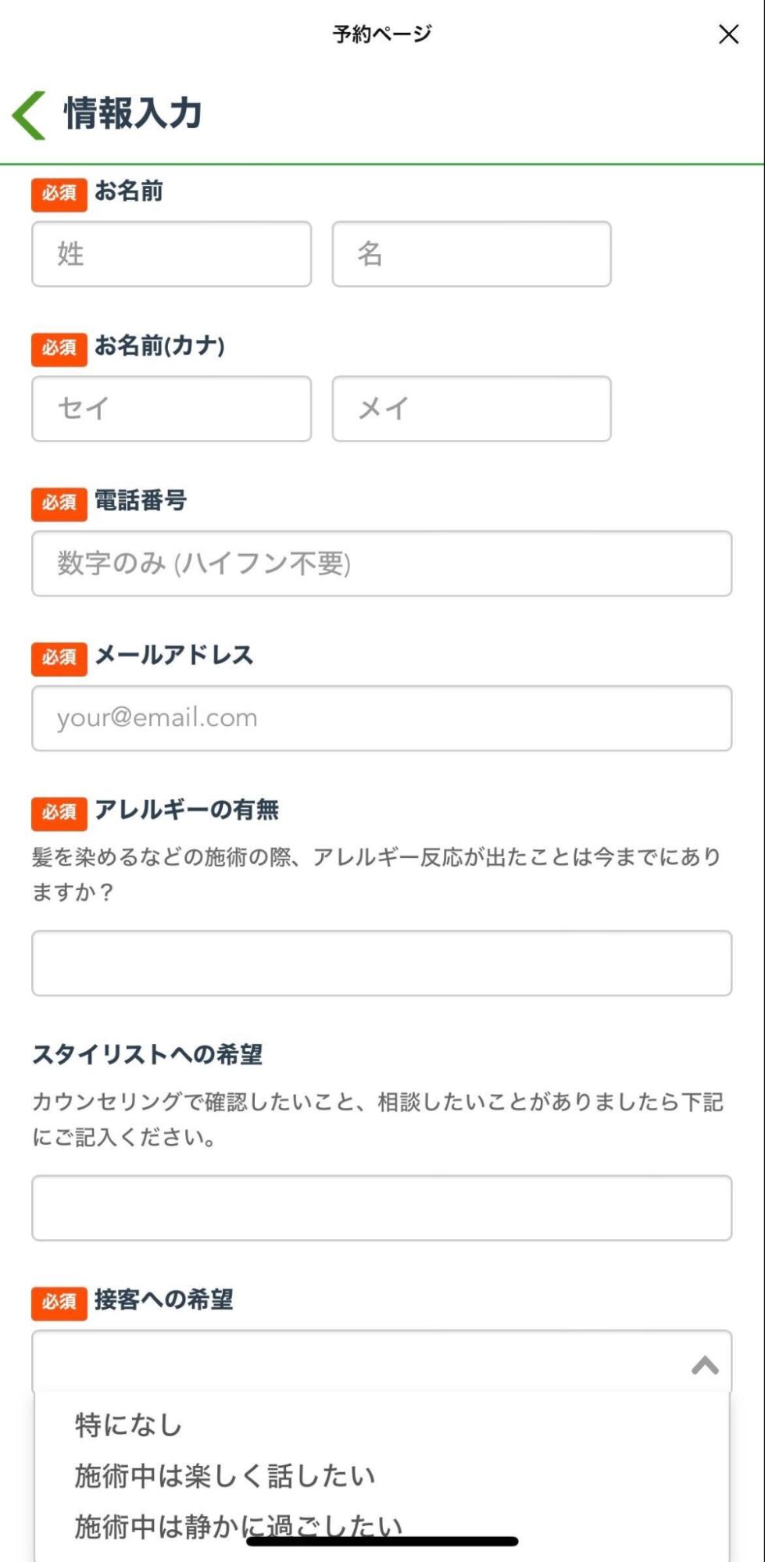Pick the 施術中は静かに過ごしたい option
The height and width of the screenshot is (1562, 765).
click(238, 1524)
